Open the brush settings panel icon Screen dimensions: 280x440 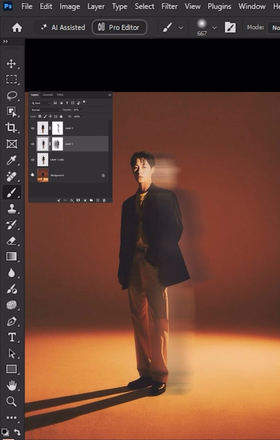pyautogui.click(x=230, y=27)
